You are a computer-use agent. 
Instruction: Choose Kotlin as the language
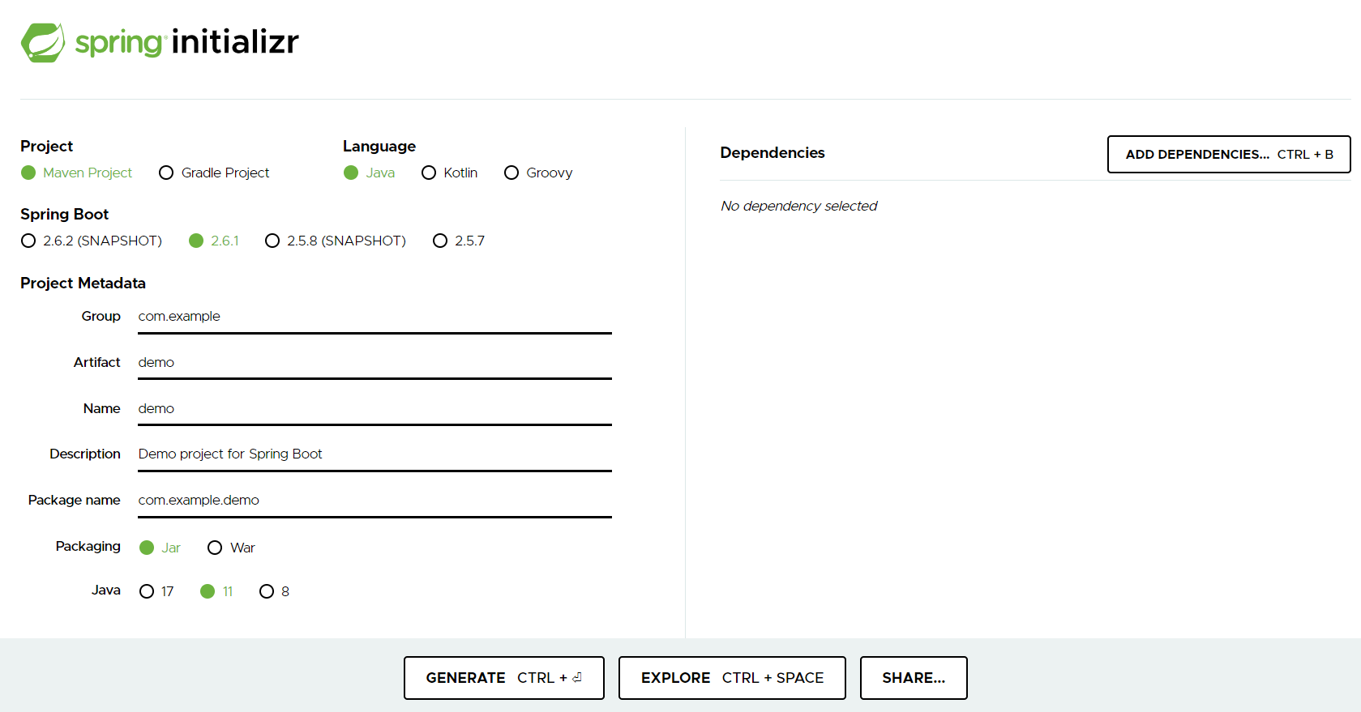[x=450, y=173]
